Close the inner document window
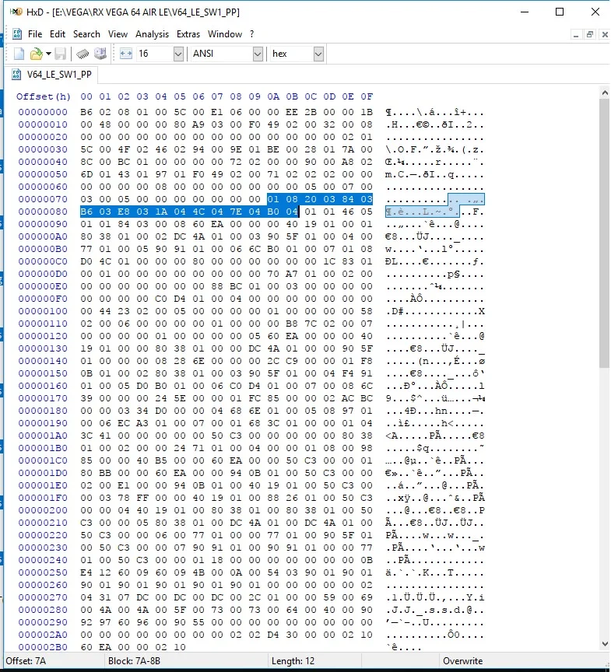Viewport: 611px width, 672px height. coord(605,35)
